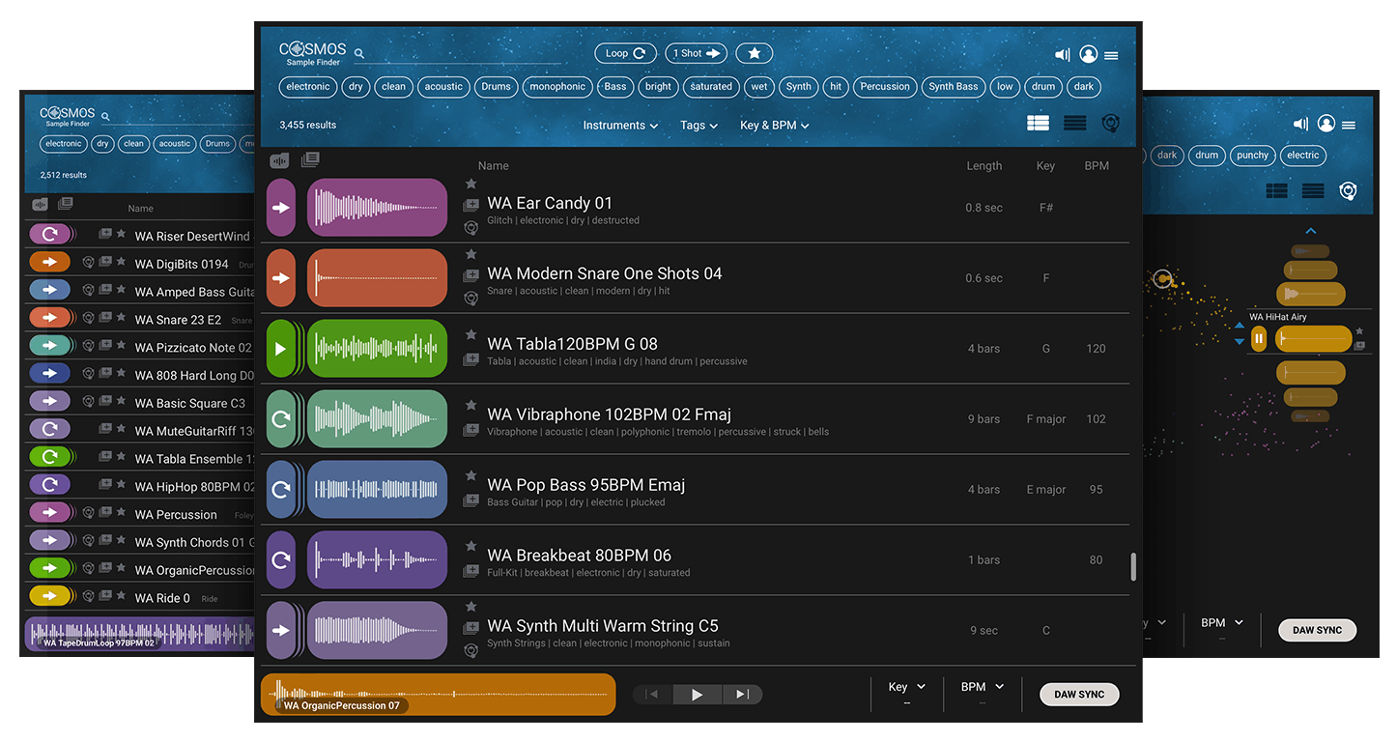Toggle the favorites star filter at top
1397x742 pixels.
(x=755, y=53)
